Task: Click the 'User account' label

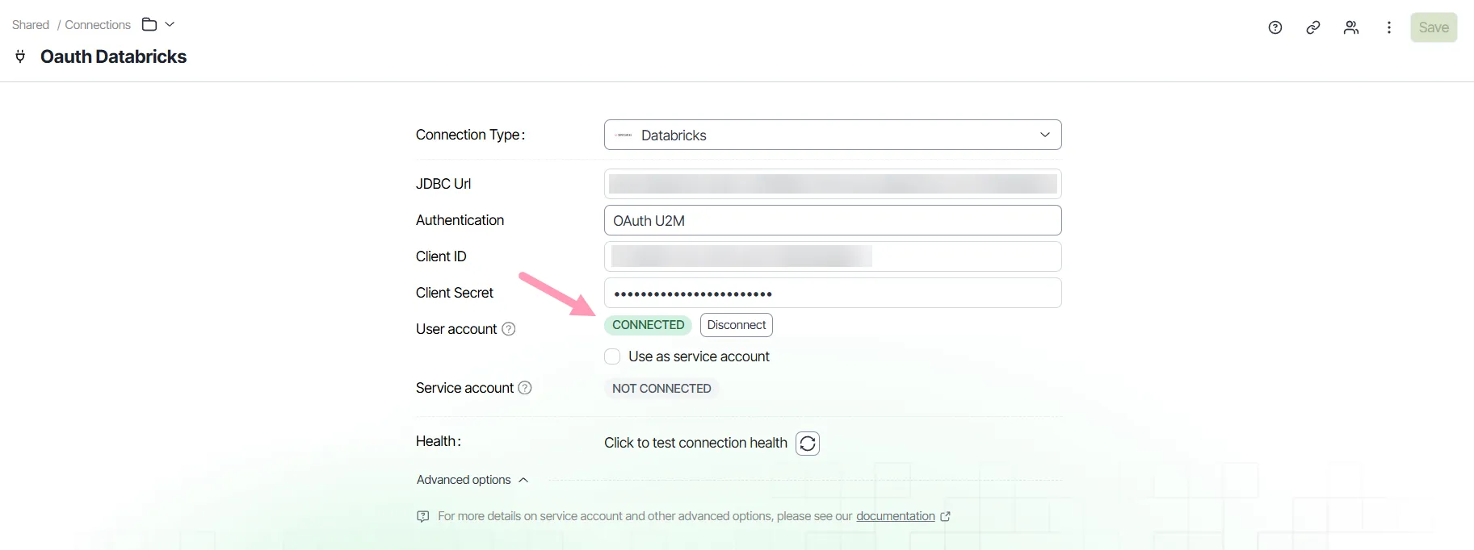Action: 456,329
